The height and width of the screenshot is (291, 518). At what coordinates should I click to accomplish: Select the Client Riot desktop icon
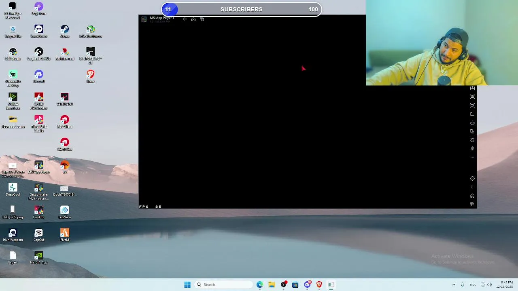point(65,145)
